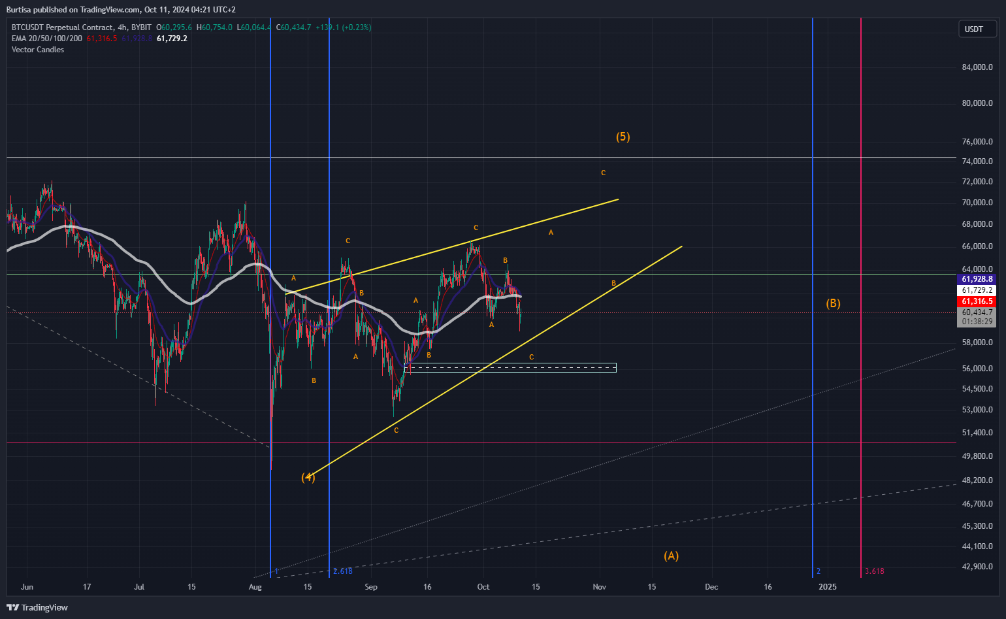Click the white 61,729.2 price label
Image resolution: width=1006 pixels, height=619 pixels.
click(x=977, y=290)
